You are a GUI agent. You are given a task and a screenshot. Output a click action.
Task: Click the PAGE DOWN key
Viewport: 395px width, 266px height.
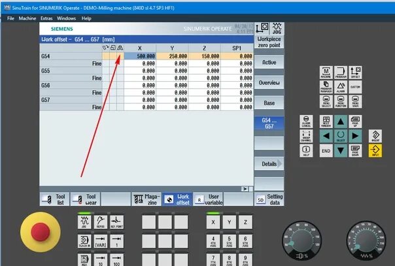click(355, 151)
